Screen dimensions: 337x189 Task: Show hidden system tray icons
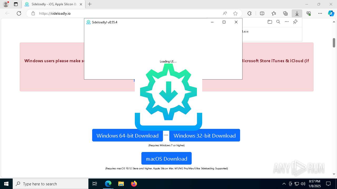coord(284,184)
